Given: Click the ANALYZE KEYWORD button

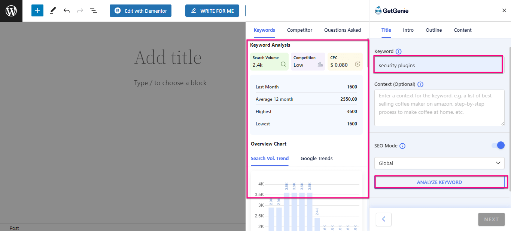Looking at the screenshot, I should point(439,182).
